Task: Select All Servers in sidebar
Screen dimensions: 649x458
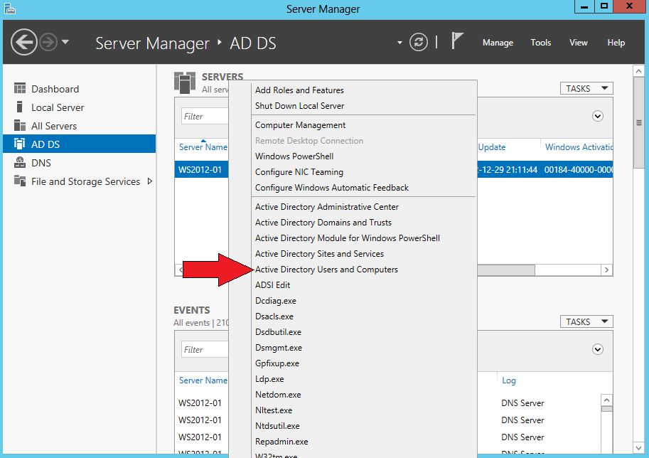Action: pos(79,126)
